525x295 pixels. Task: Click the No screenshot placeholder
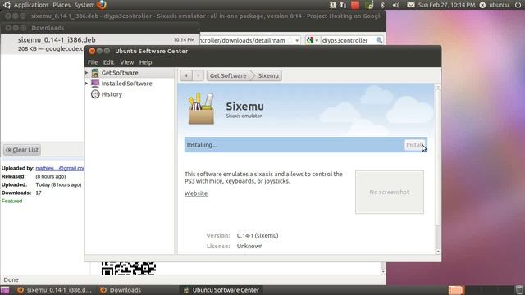pos(390,192)
